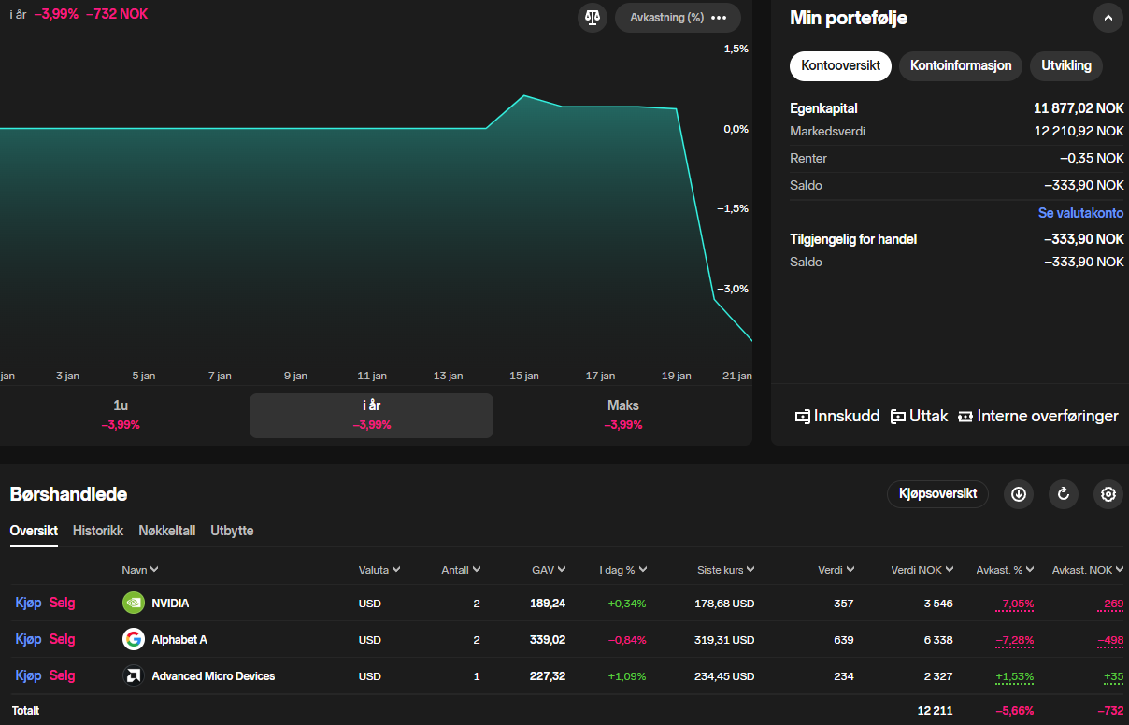The height and width of the screenshot is (725, 1129).
Task: Click the refresh icon in Børshandlede
Action: pos(1064,494)
